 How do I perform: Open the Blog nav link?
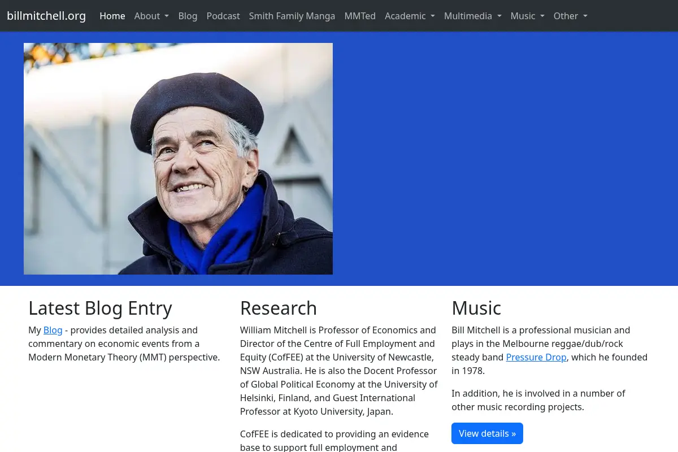tap(188, 16)
